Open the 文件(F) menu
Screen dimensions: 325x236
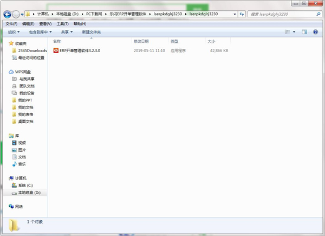click(x=11, y=24)
